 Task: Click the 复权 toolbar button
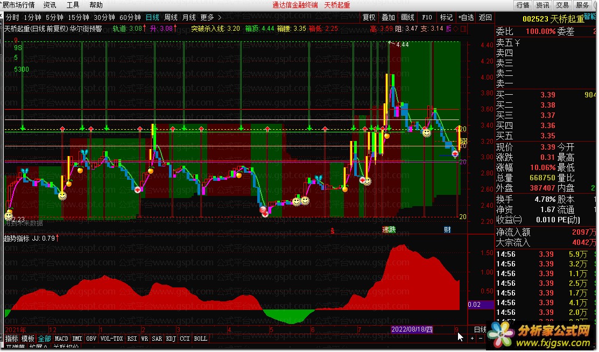(x=369, y=18)
